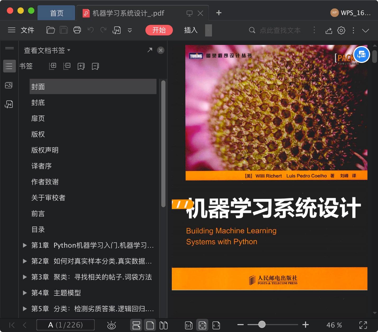Open the hamburger file menu icon
This screenshot has height=332, width=378.
point(12,30)
